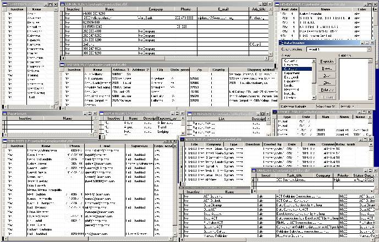
Task: Click Priority column header in TASKLIST
Action: point(343,175)
